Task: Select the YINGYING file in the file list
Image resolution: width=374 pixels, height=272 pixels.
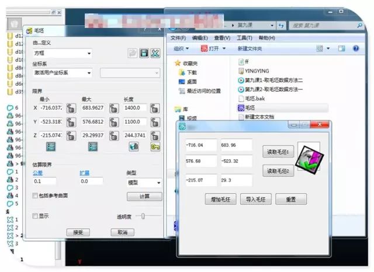Action: [254, 71]
